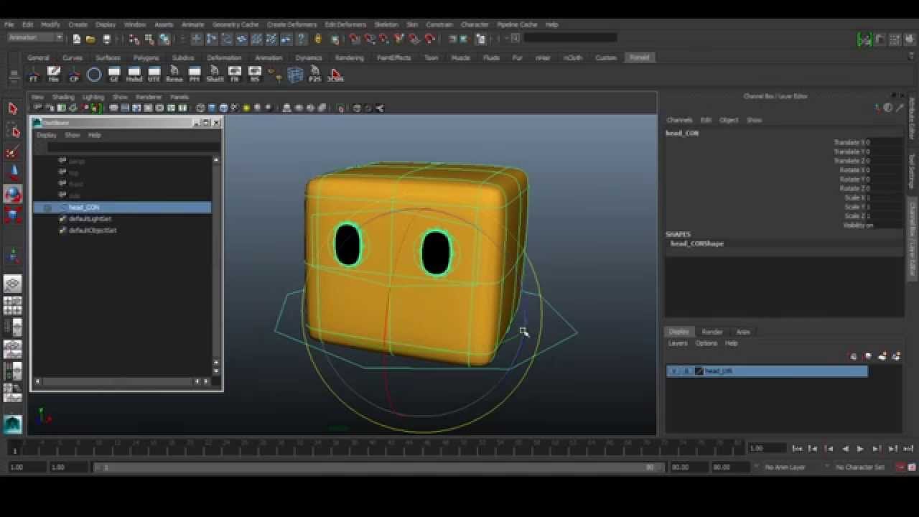This screenshot has height=517, width=919.
Task: Run the FT shelf button
Action: (x=34, y=74)
